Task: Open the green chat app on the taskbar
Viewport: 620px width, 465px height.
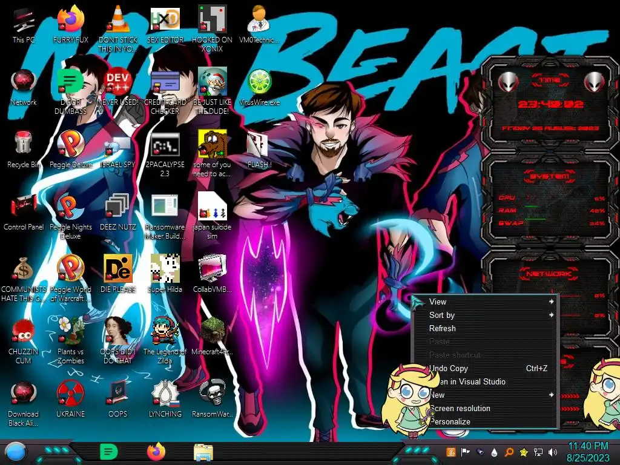Action: point(109,452)
